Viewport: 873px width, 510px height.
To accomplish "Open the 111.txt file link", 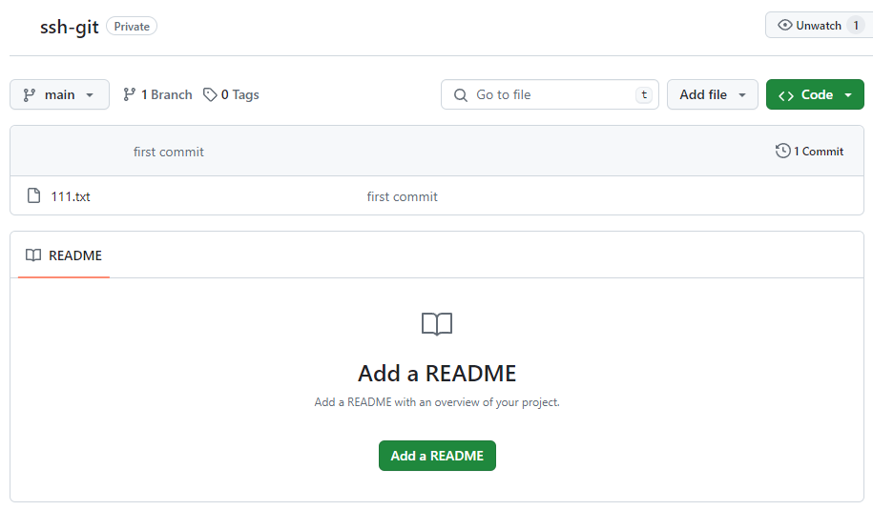I will (71, 196).
